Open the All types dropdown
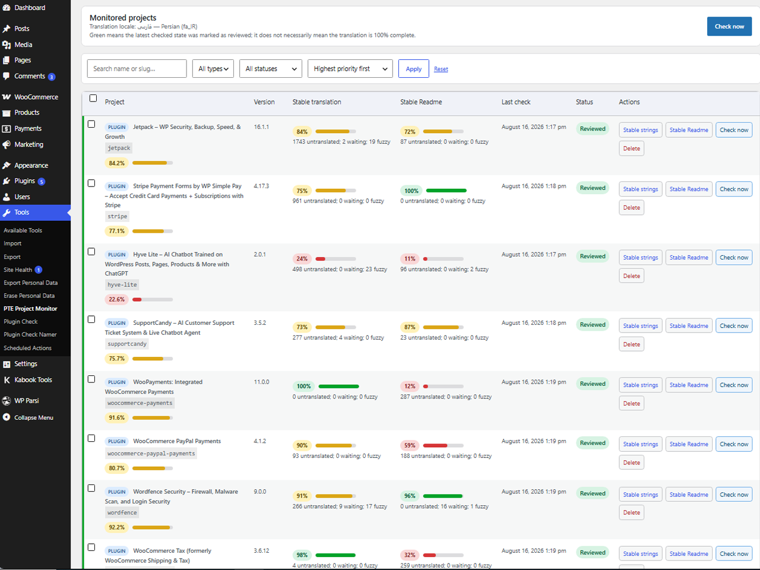 click(x=213, y=69)
